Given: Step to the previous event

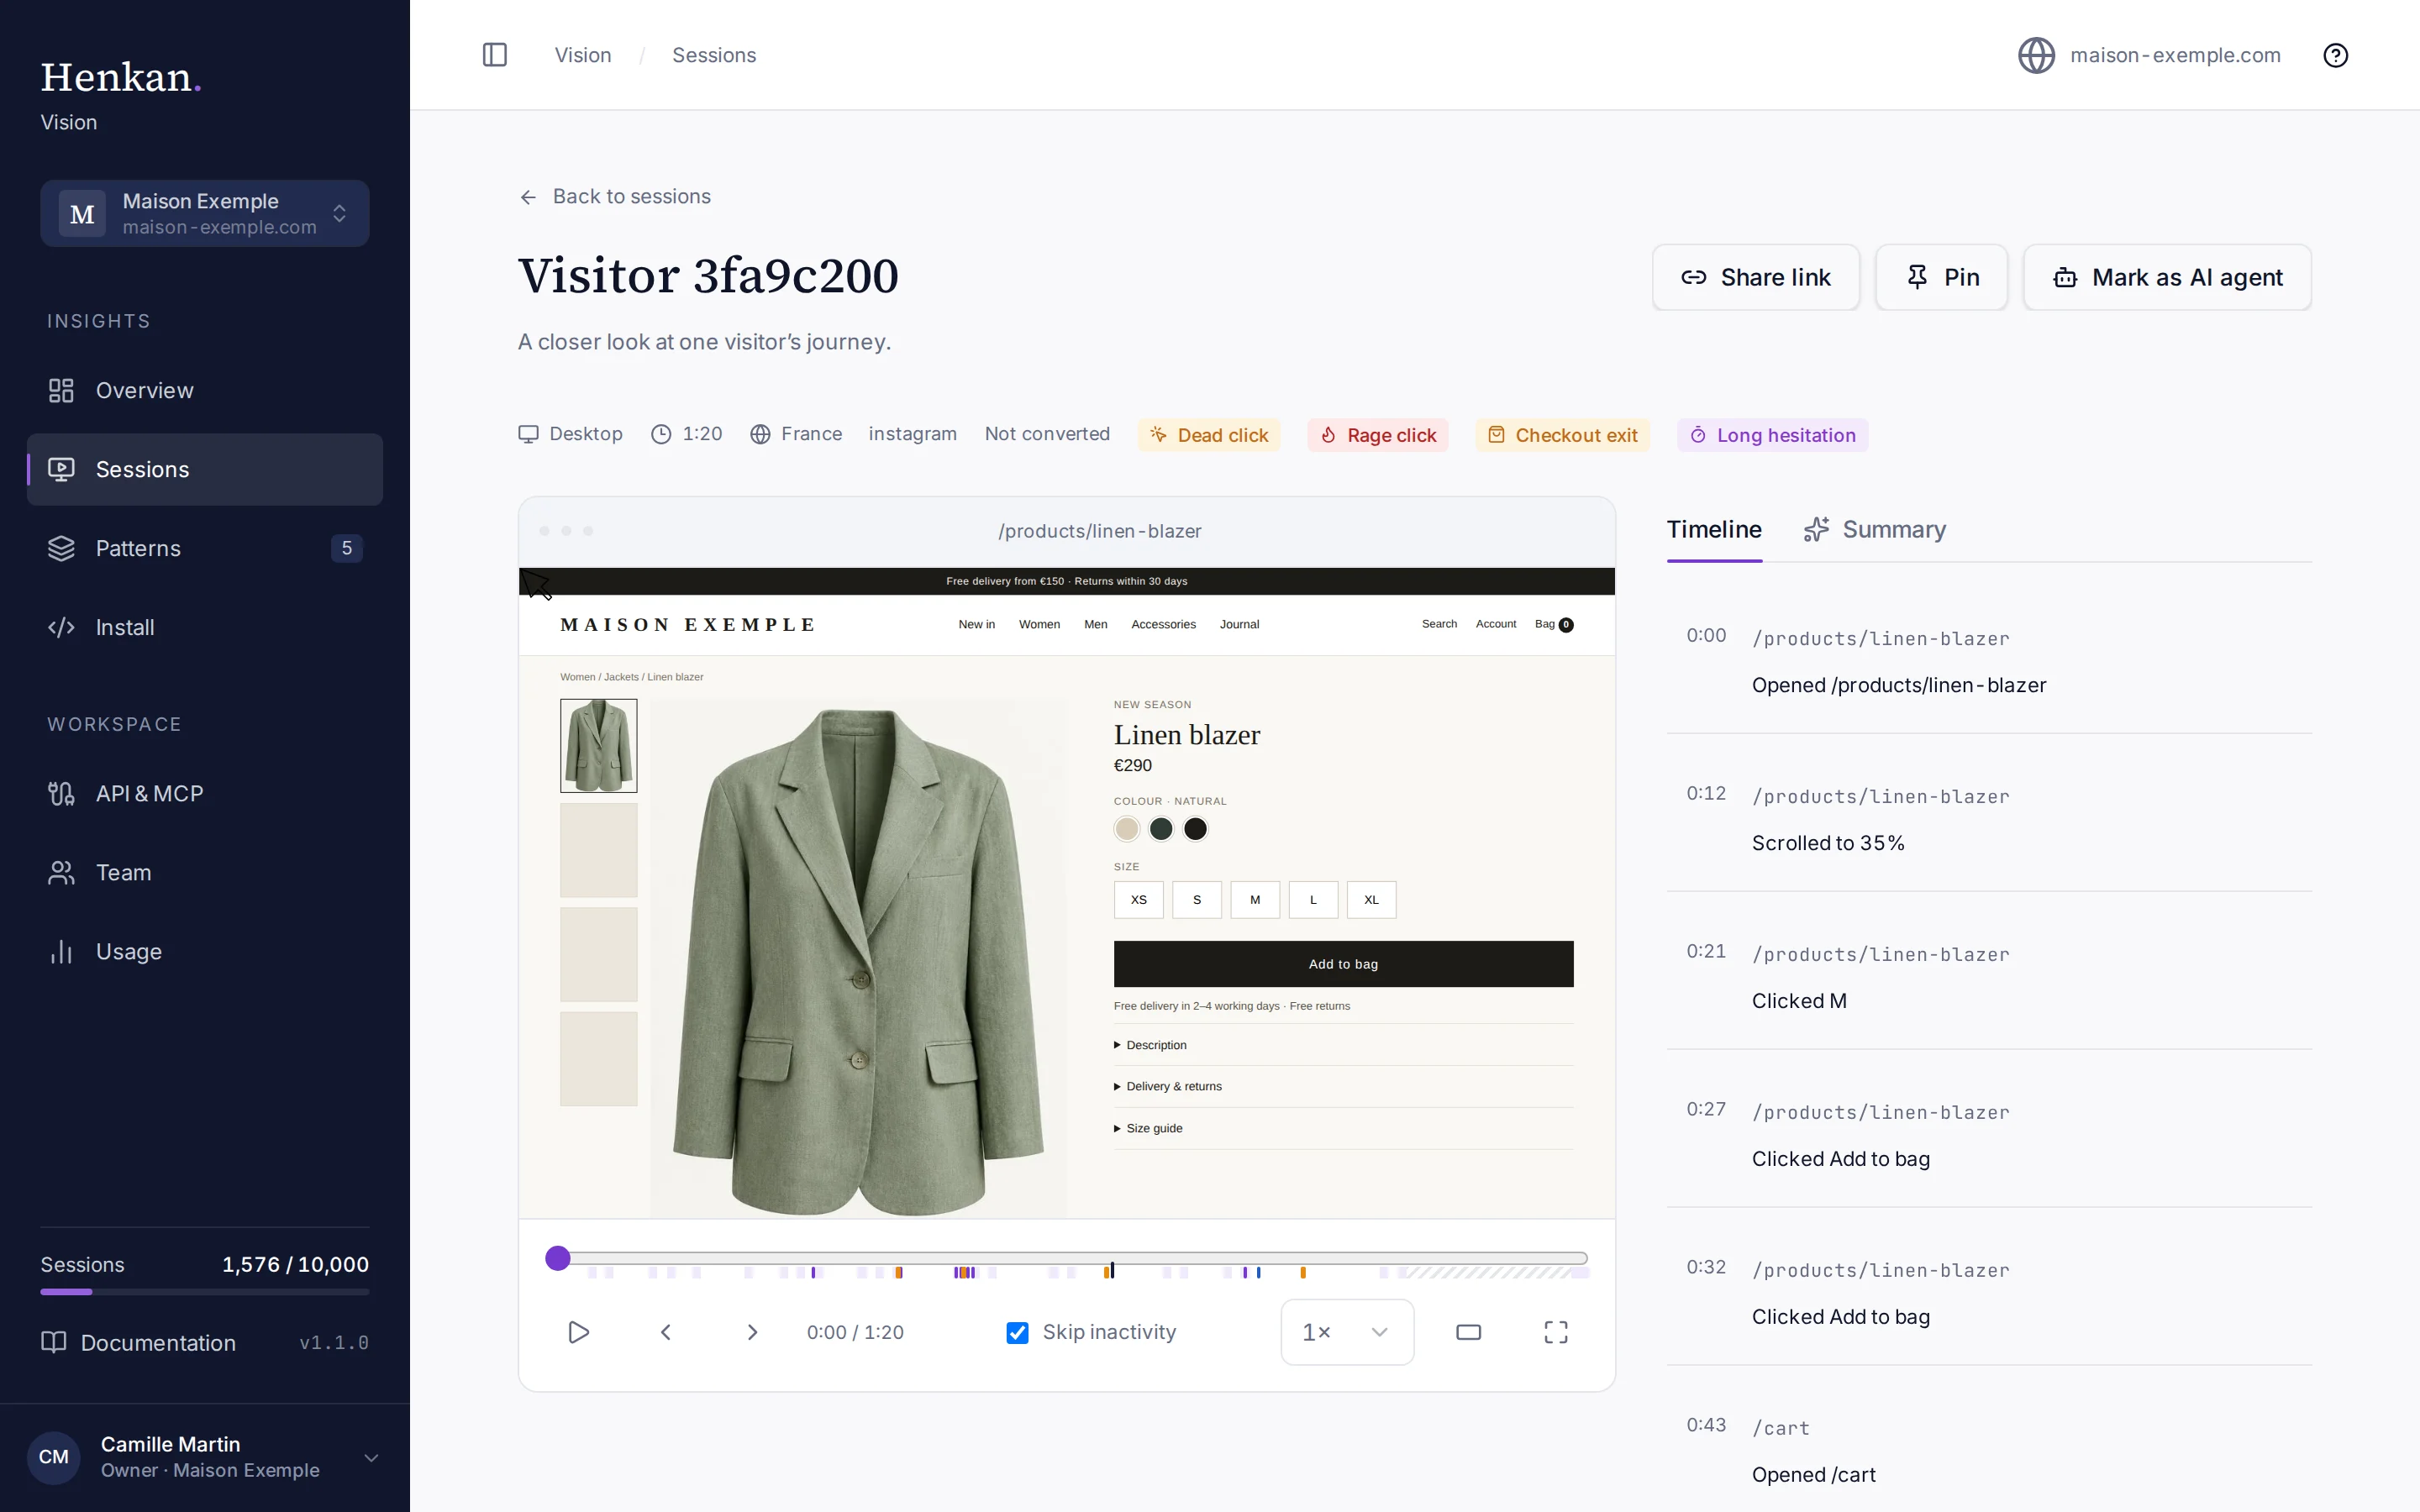Looking at the screenshot, I should [x=666, y=1332].
